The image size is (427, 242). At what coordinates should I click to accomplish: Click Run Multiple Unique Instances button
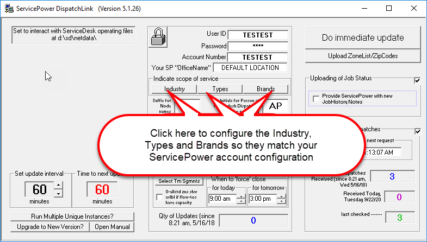coord(71,217)
